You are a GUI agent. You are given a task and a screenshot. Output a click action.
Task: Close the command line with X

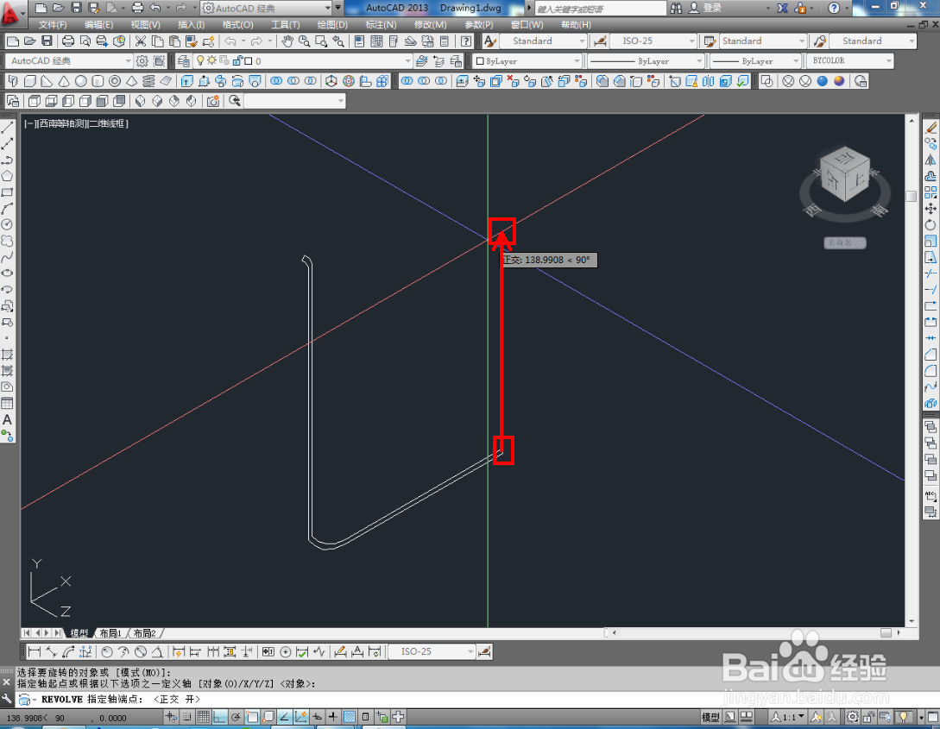[7, 682]
